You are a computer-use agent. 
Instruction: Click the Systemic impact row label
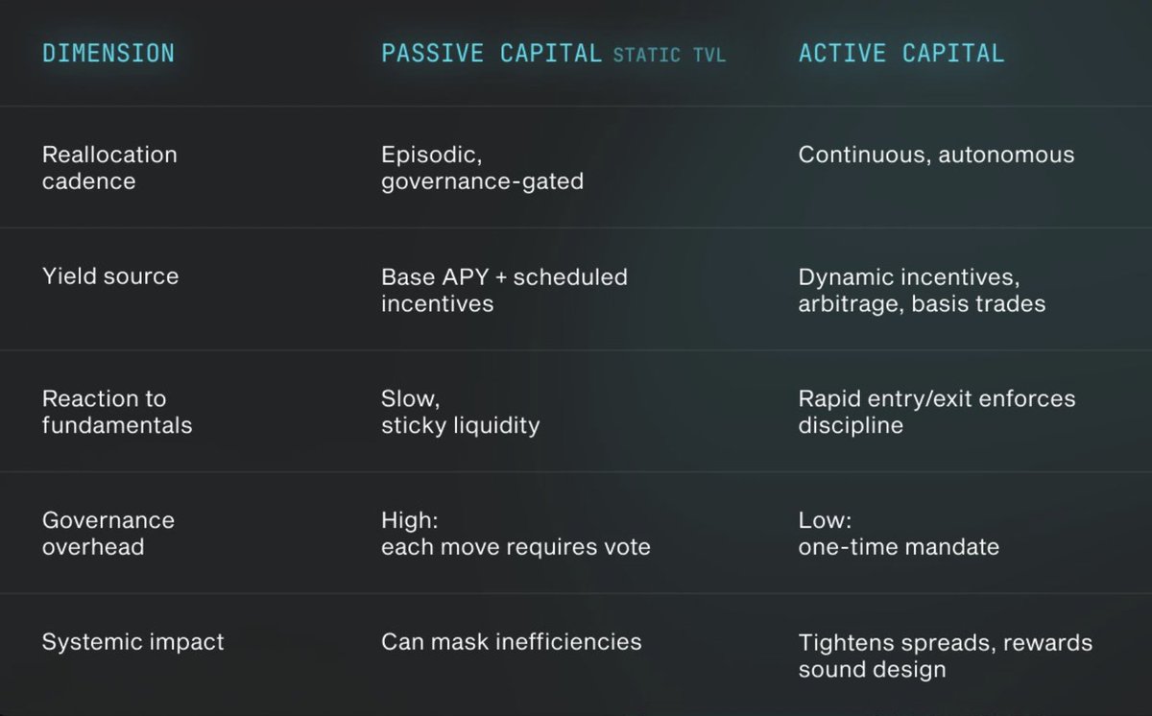(132, 642)
